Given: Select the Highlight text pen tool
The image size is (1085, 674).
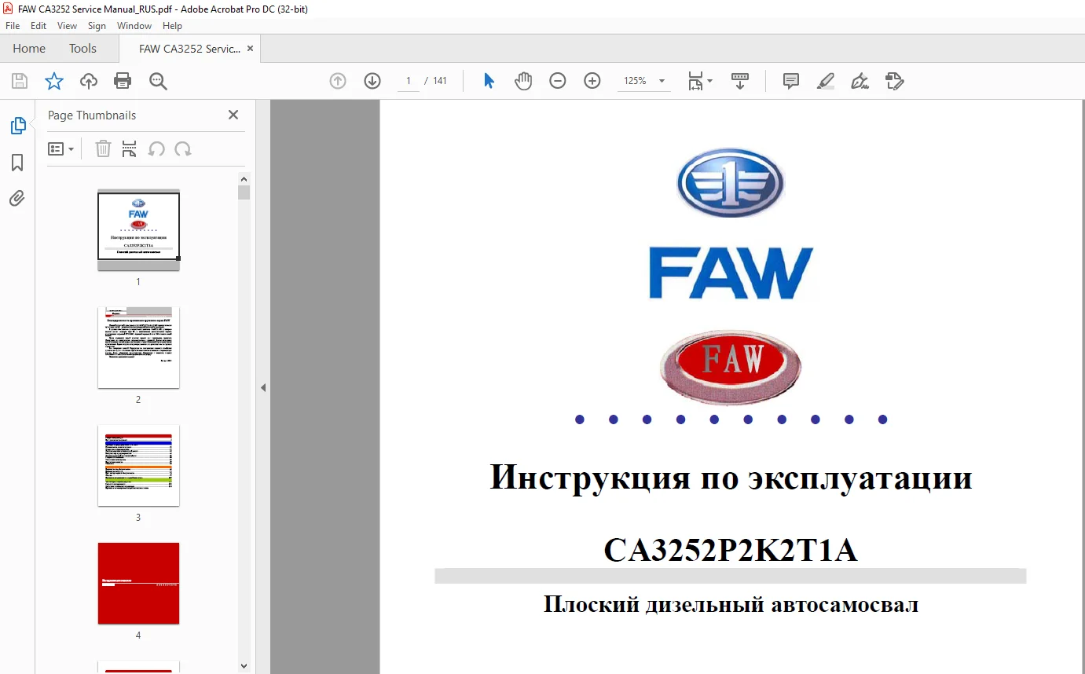Looking at the screenshot, I should [x=826, y=81].
